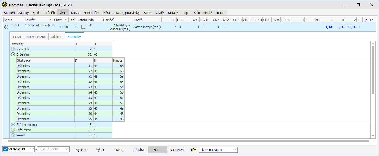Expand the Výsledek statistics row

13,49
